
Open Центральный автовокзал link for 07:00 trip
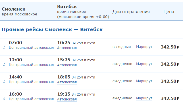tap(31, 48)
